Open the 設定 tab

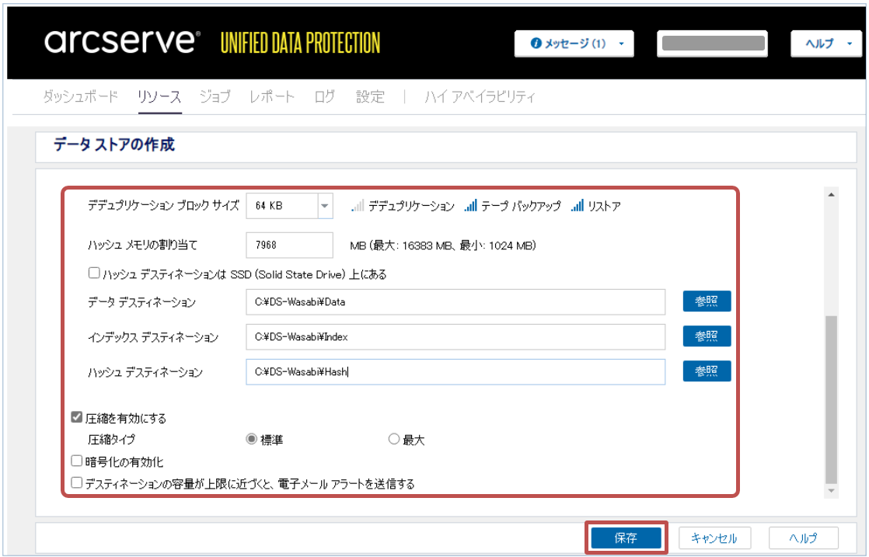[370, 97]
